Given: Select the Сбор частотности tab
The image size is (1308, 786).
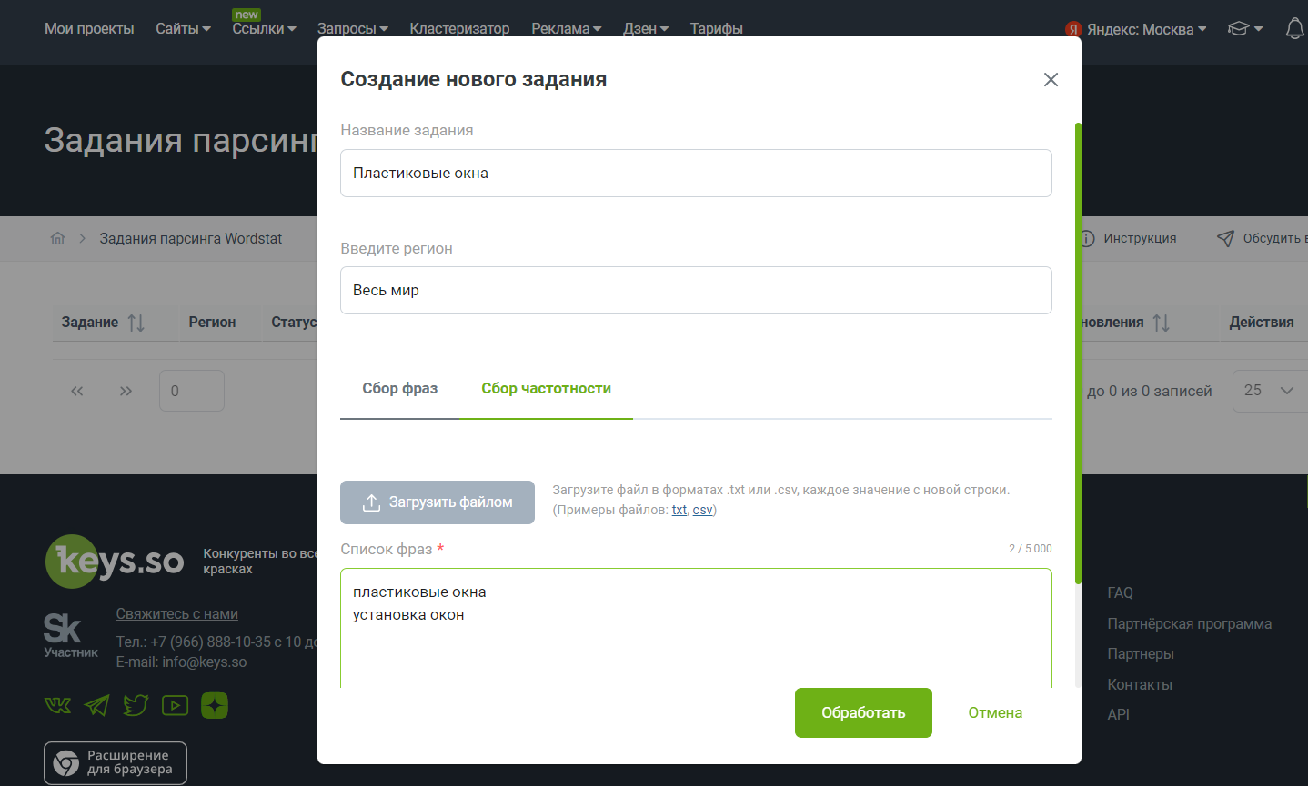Looking at the screenshot, I should coord(546,389).
